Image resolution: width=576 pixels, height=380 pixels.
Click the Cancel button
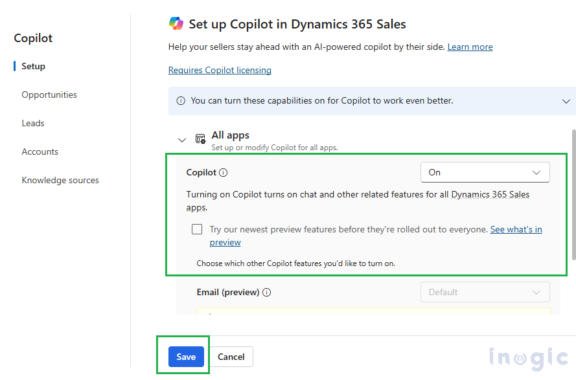(231, 357)
